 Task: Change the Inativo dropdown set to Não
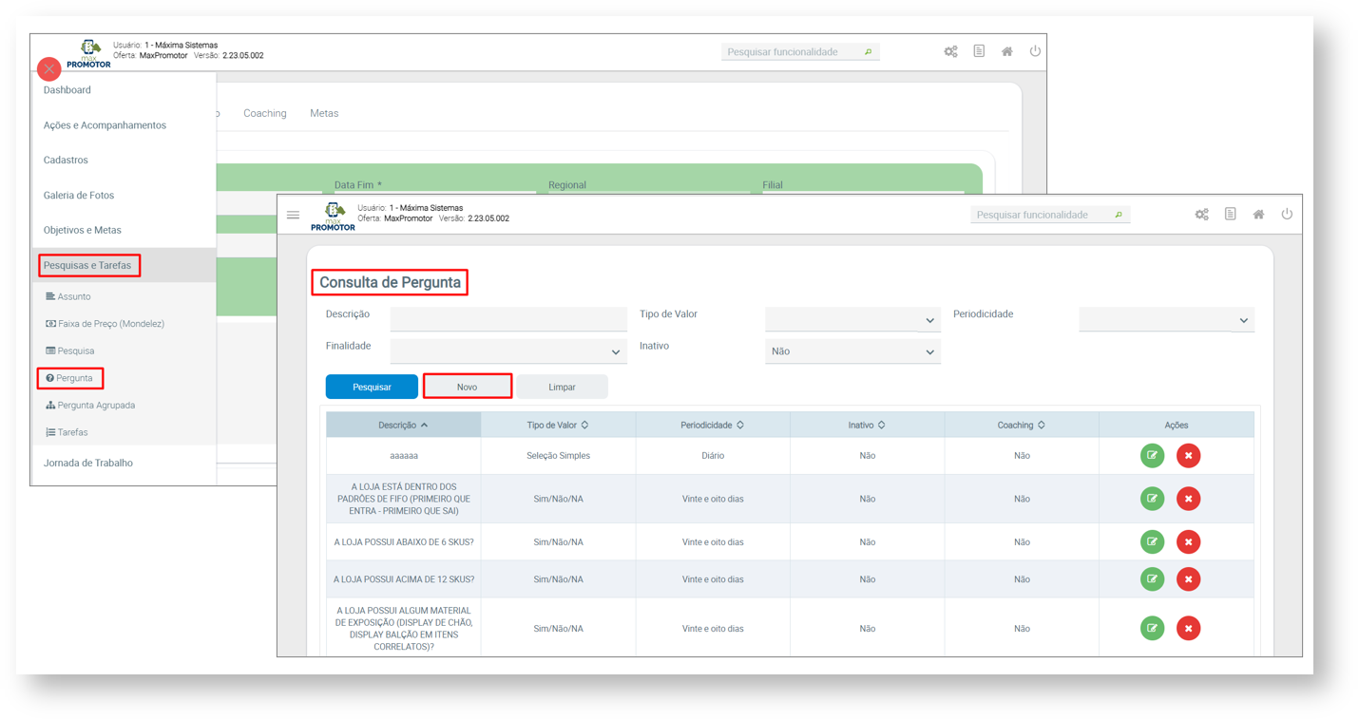pos(852,351)
